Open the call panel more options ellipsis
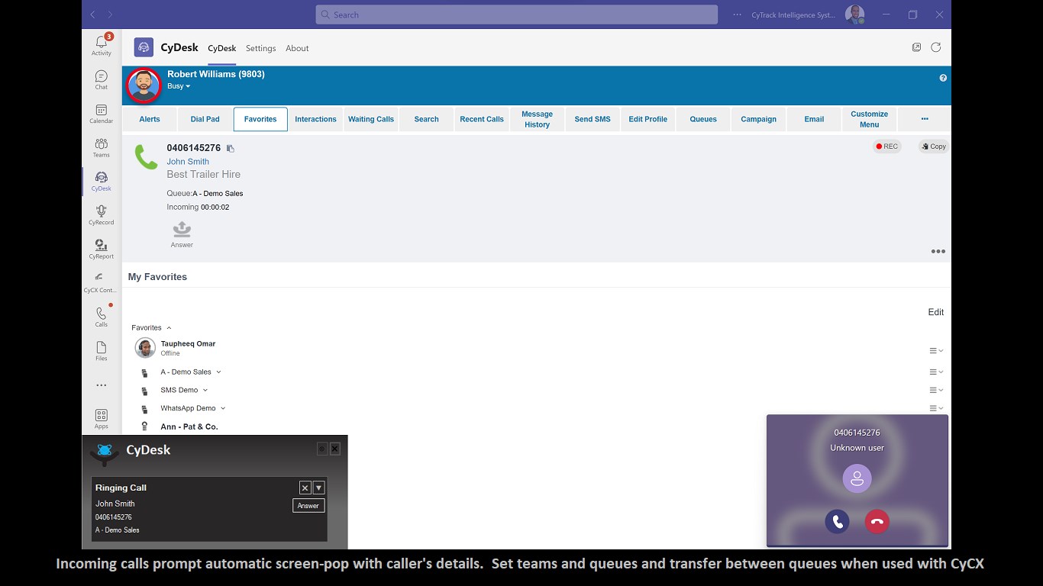This screenshot has width=1043, height=586. tap(938, 252)
